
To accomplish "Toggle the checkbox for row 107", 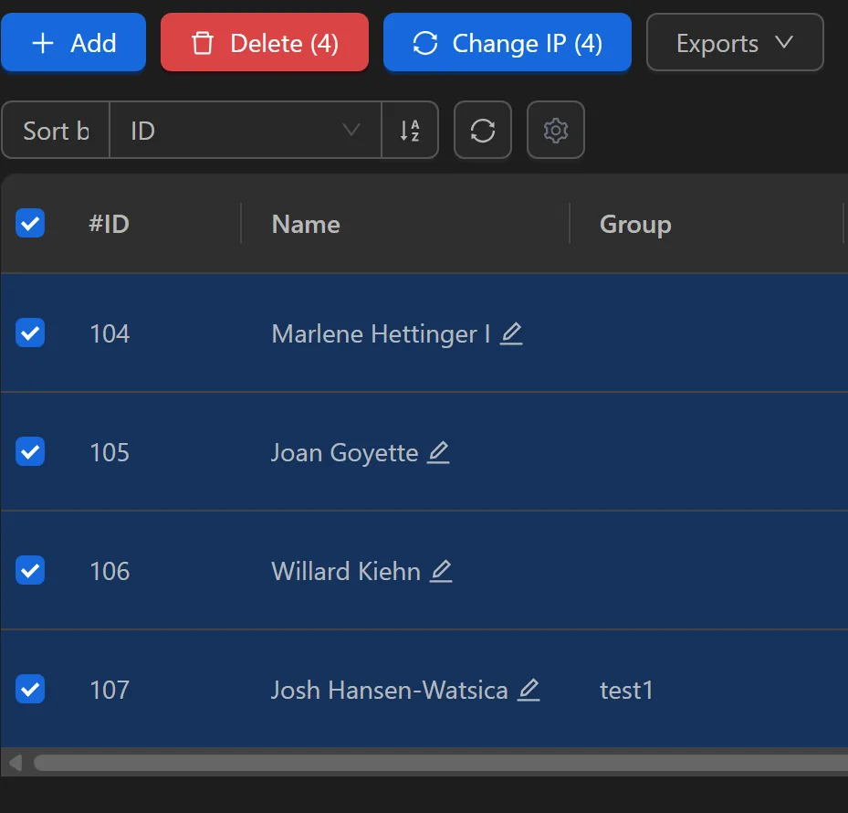I will point(30,690).
